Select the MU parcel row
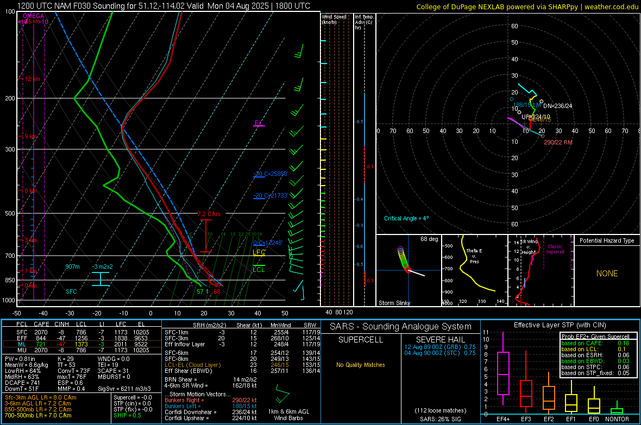 pyautogui.click(x=82, y=350)
